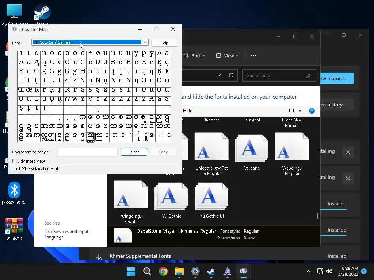The width and height of the screenshot is (374, 280).
Task: Open network status in system tray
Action: click(320, 271)
